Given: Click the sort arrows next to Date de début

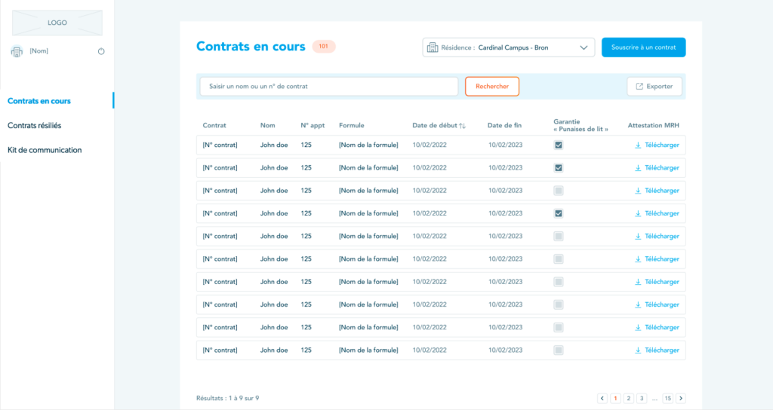Looking at the screenshot, I should (462, 125).
